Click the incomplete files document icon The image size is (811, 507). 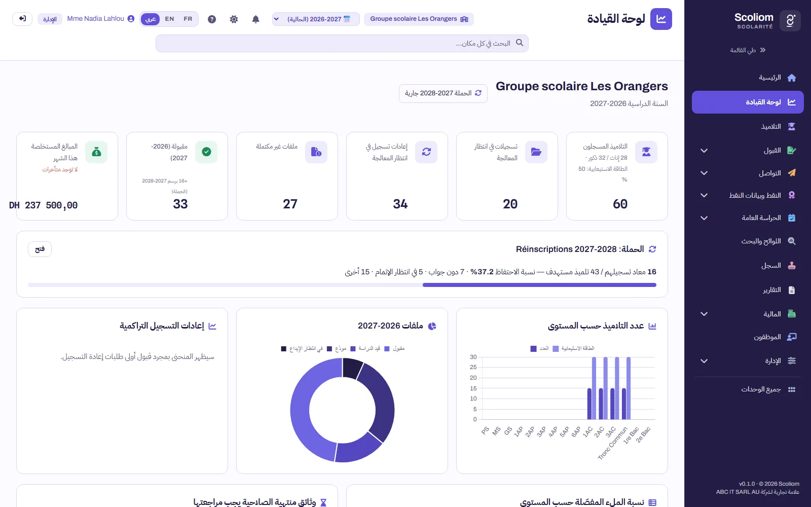[x=316, y=152]
